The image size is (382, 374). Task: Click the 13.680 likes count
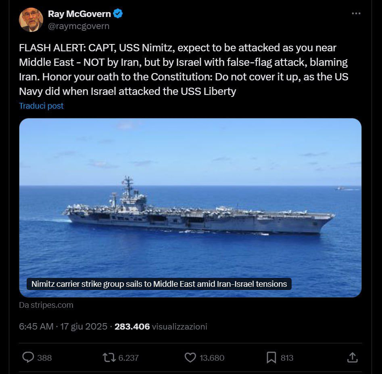212,358
